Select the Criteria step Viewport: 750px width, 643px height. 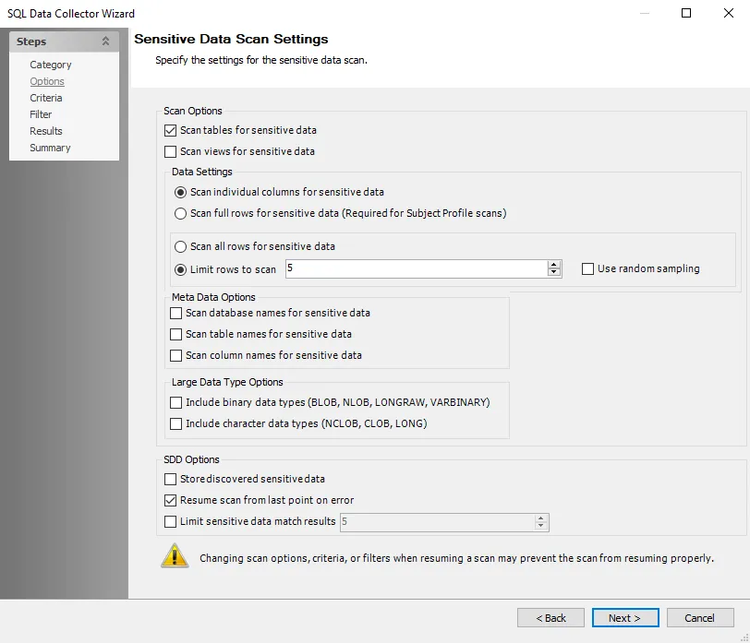point(46,98)
